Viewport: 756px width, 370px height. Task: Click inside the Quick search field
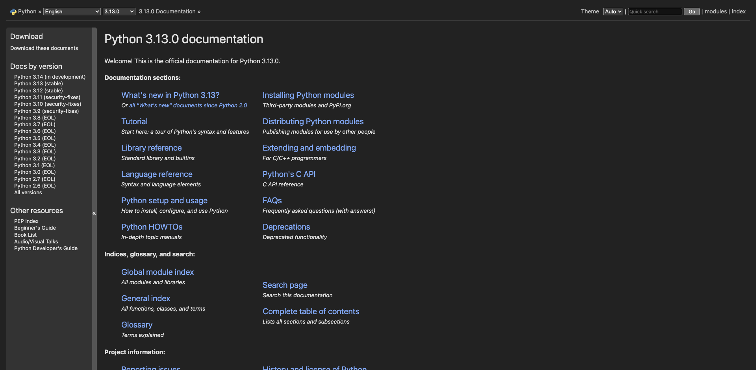[654, 11]
